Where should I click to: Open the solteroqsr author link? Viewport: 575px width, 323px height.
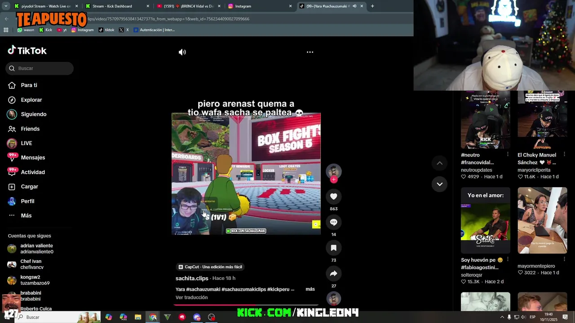[x=471, y=275]
